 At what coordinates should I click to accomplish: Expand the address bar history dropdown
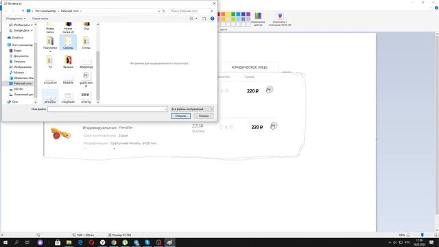158,11
